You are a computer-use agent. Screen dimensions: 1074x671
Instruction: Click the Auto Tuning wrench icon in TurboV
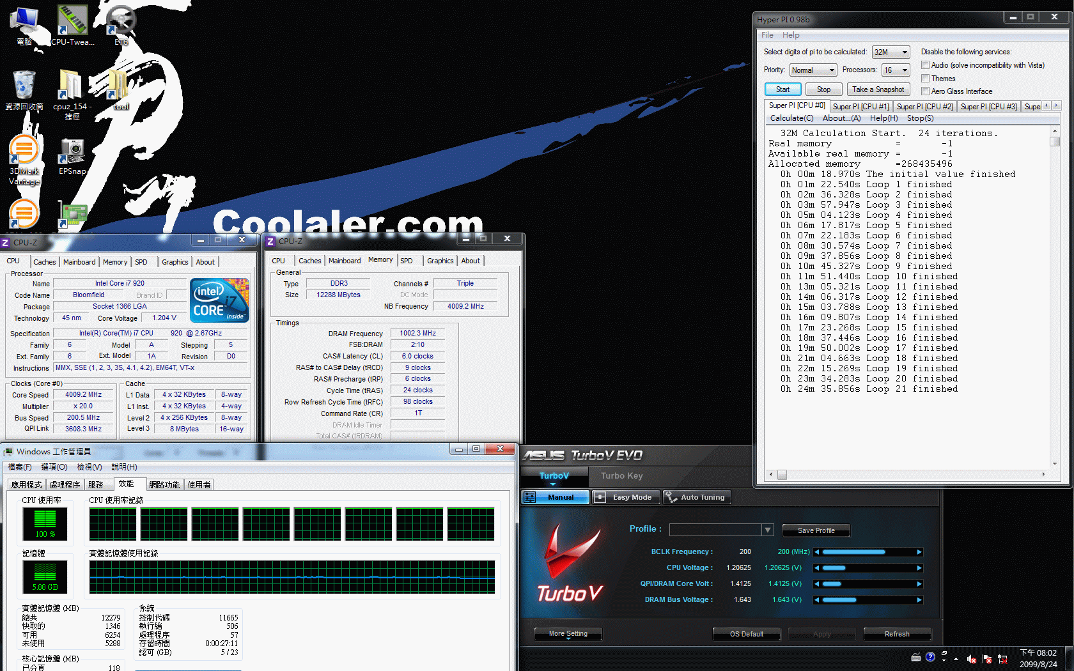[x=670, y=497]
